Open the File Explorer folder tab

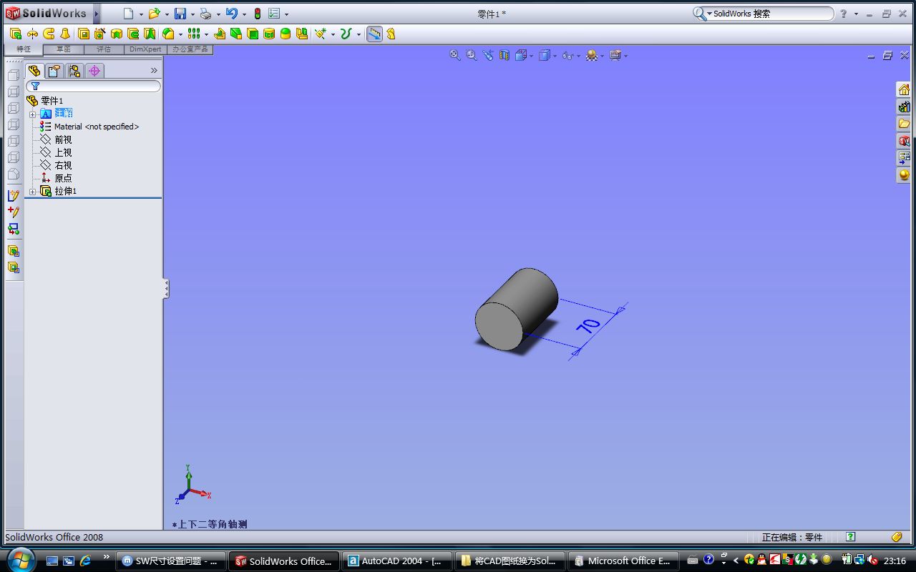(904, 124)
